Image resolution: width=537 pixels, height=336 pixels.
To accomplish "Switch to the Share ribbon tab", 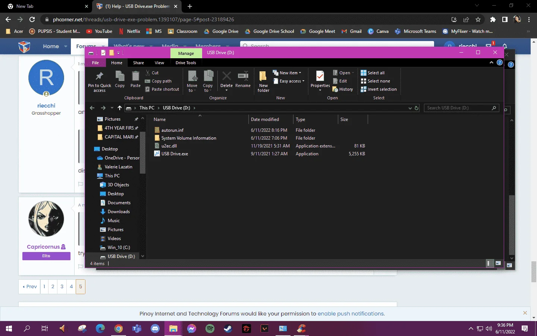I will (138, 63).
